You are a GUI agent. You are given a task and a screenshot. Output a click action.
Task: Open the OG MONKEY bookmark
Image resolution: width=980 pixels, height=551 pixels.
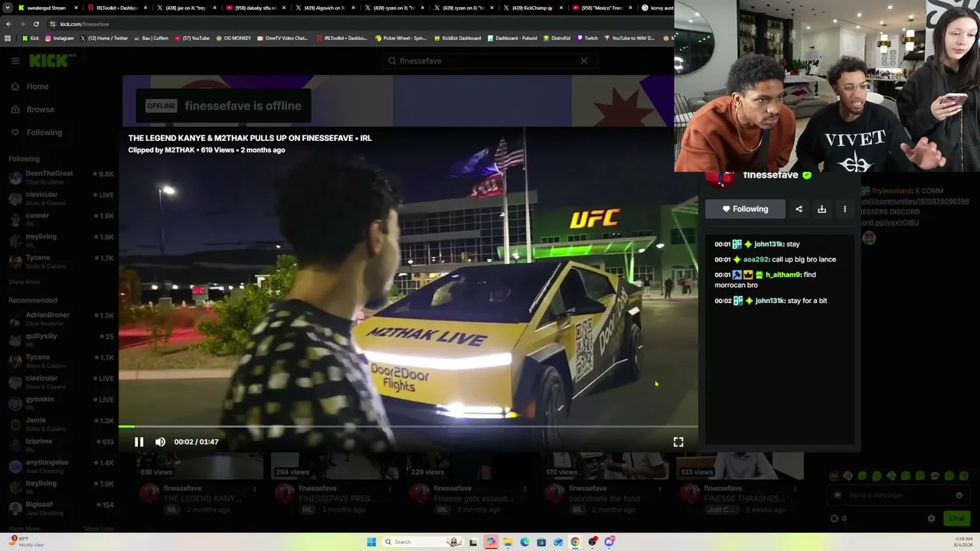point(234,37)
